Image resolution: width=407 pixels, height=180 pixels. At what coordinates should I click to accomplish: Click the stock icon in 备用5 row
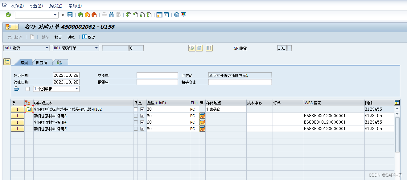click(202, 129)
